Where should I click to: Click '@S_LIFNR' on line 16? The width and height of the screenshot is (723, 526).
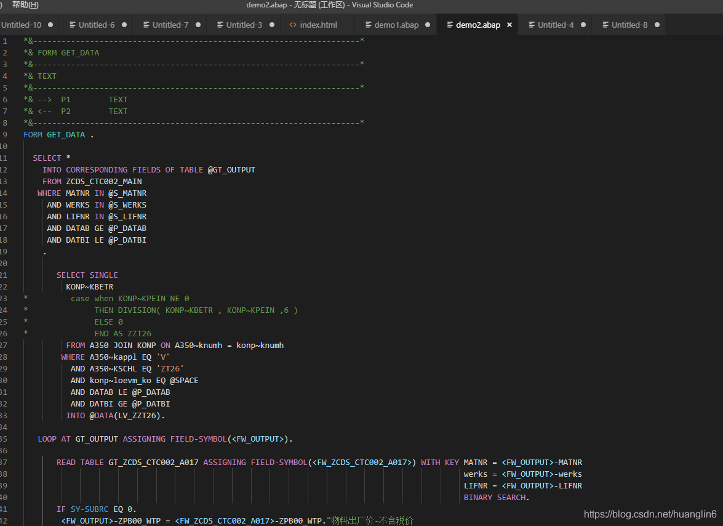[x=127, y=216]
